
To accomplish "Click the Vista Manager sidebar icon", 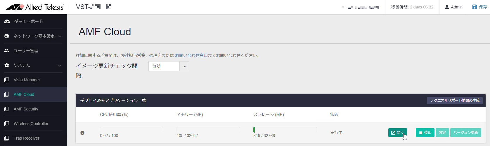I will (7, 80).
